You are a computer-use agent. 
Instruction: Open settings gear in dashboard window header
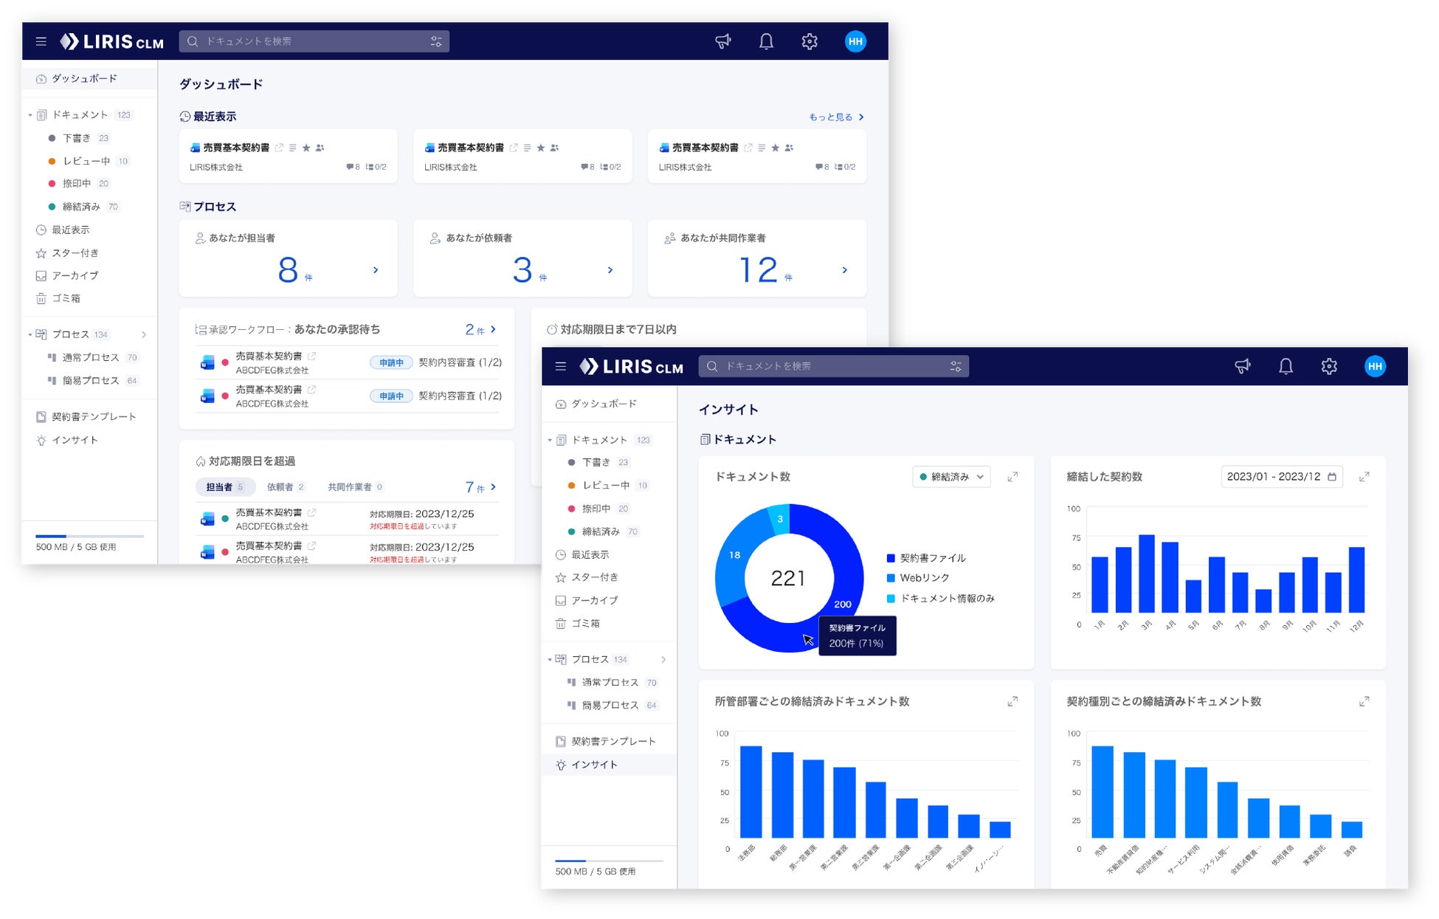(810, 41)
